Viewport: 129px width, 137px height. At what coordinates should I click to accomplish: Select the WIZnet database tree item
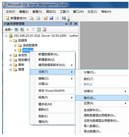click(28, 50)
